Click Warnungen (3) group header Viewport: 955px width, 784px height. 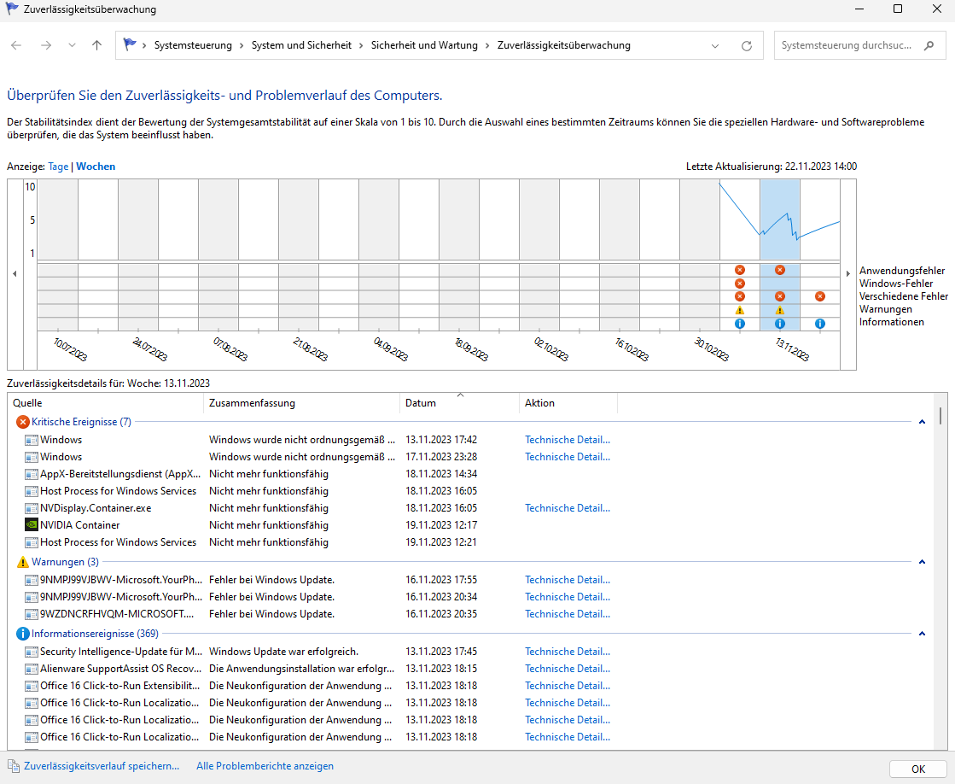click(x=65, y=561)
